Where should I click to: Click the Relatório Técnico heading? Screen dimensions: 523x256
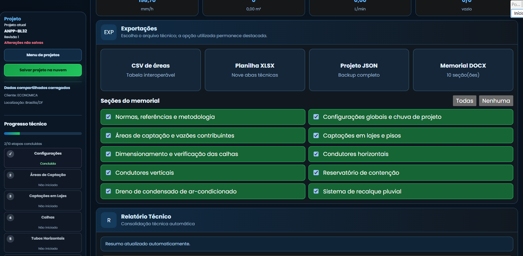[146, 217]
